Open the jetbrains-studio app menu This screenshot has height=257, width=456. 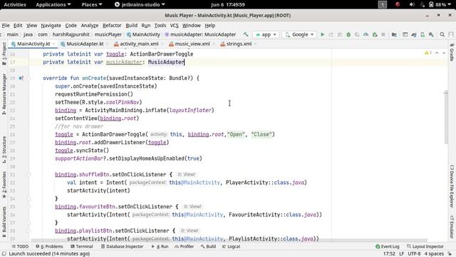tap(140, 4)
